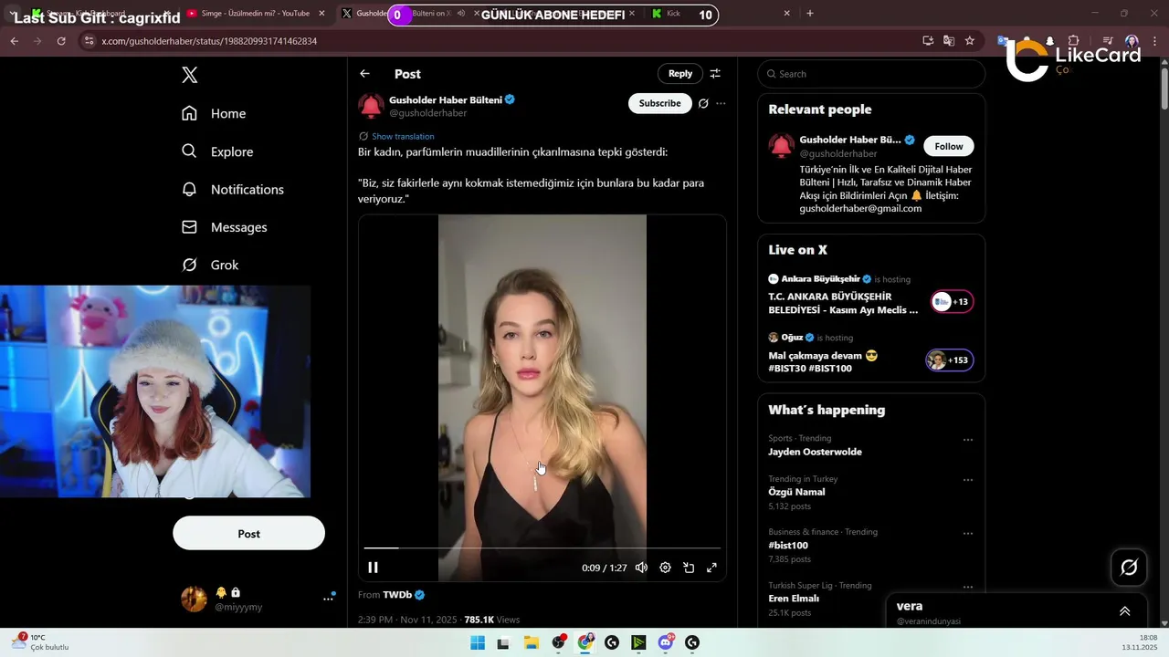Click Show translation link
This screenshot has width=1169, height=657.
pyautogui.click(x=403, y=136)
